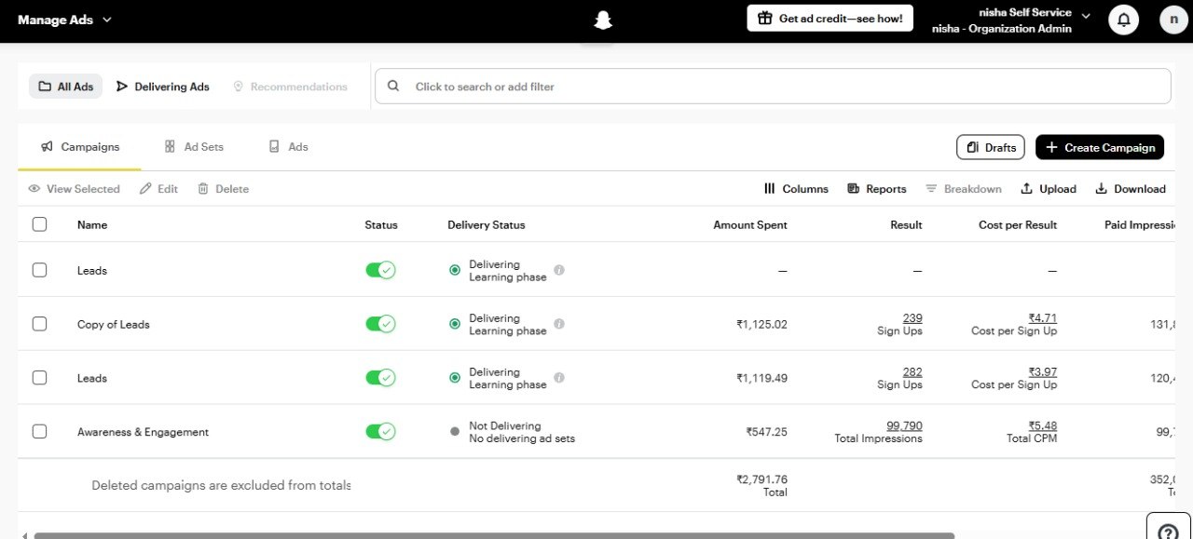Viewport: 1193px width, 539px height.
Task: Focus the search or add filter field
Action: [x=773, y=86]
